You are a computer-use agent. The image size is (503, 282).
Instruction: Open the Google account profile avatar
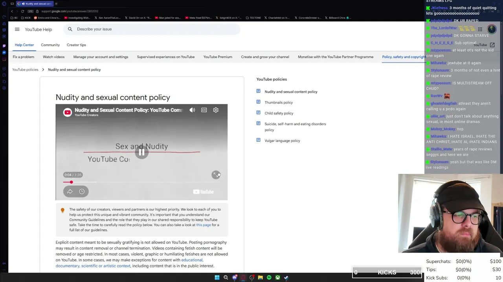click(492, 29)
